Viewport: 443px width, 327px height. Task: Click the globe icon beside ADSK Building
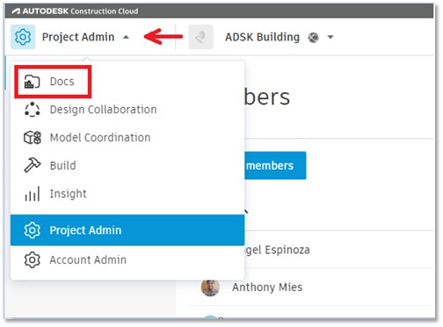click(x=313, y=38)
